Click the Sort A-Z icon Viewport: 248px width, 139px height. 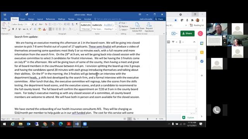pyautogui.click(x=73, y=24)
